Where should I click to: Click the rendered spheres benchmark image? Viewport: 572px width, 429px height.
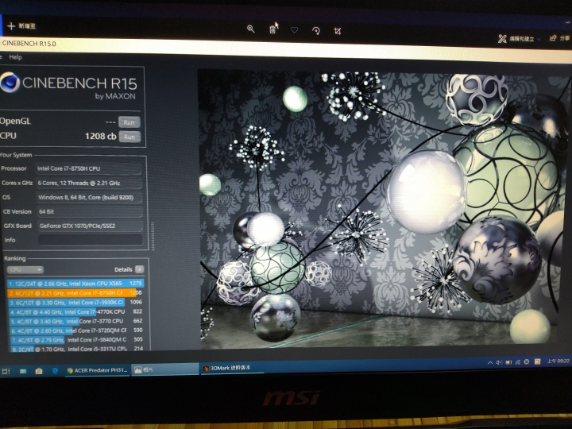pyautogui.click(x=383, y=208)
